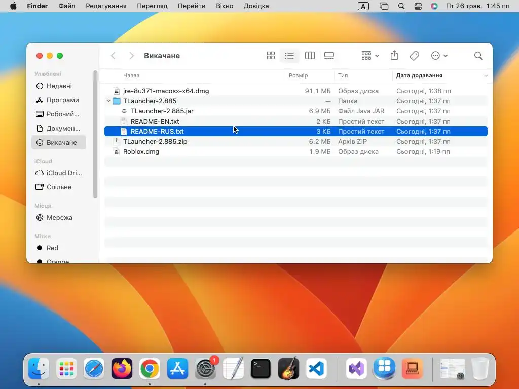Open Недавні in the sidebar
Screen dimensions: 519x389
[59, 86]
